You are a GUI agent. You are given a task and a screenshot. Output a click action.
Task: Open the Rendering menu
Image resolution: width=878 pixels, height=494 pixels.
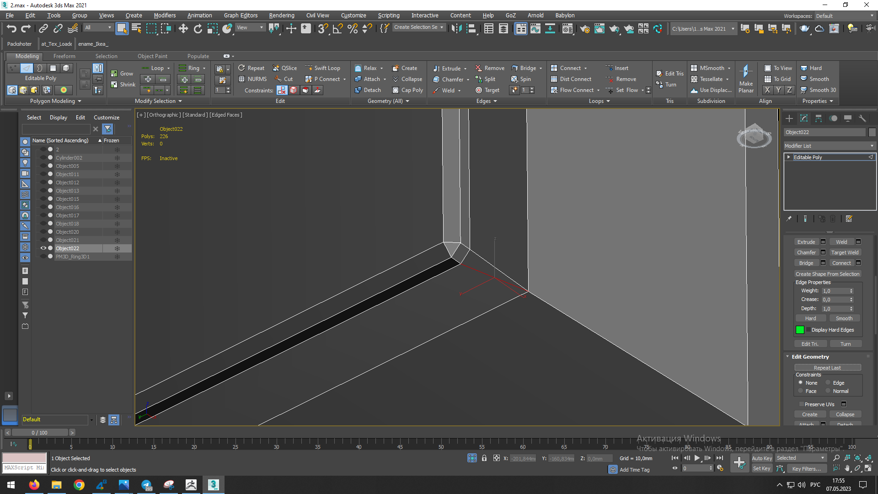point(281,16)
